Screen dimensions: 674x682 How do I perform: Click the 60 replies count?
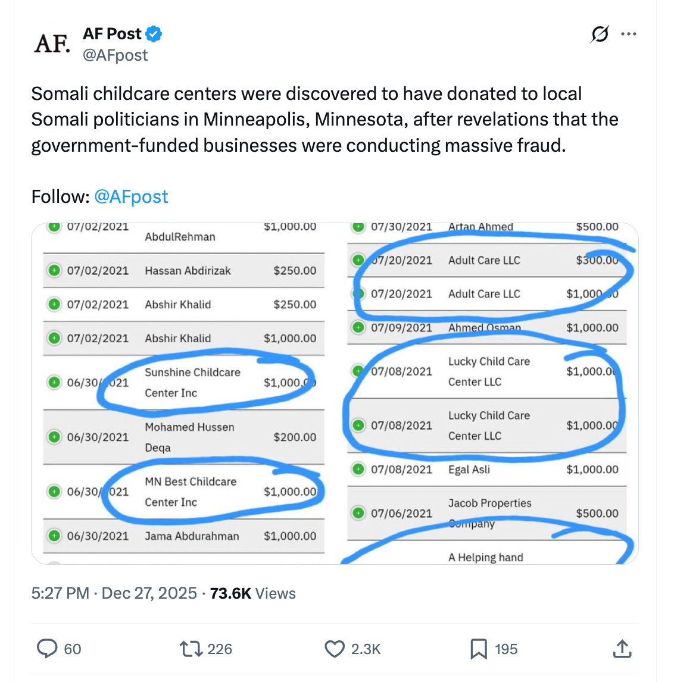click(73, 649)
